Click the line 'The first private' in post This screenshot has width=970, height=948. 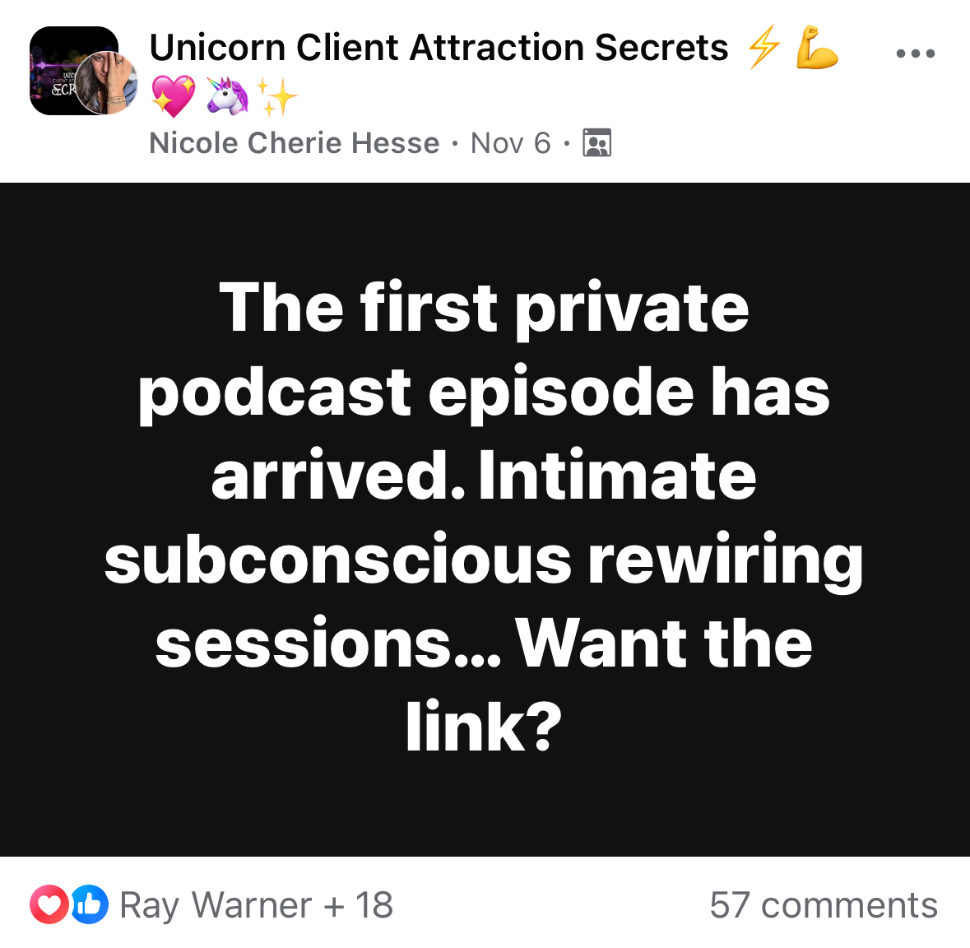point(485,309)
